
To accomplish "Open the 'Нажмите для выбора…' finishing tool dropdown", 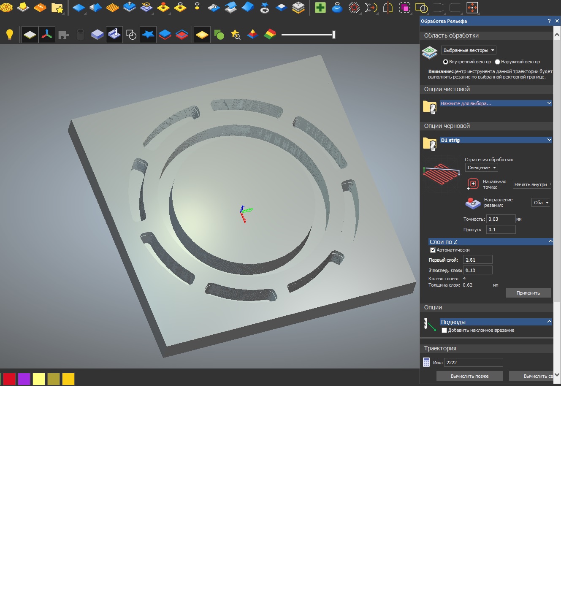I will click(496, 103).
